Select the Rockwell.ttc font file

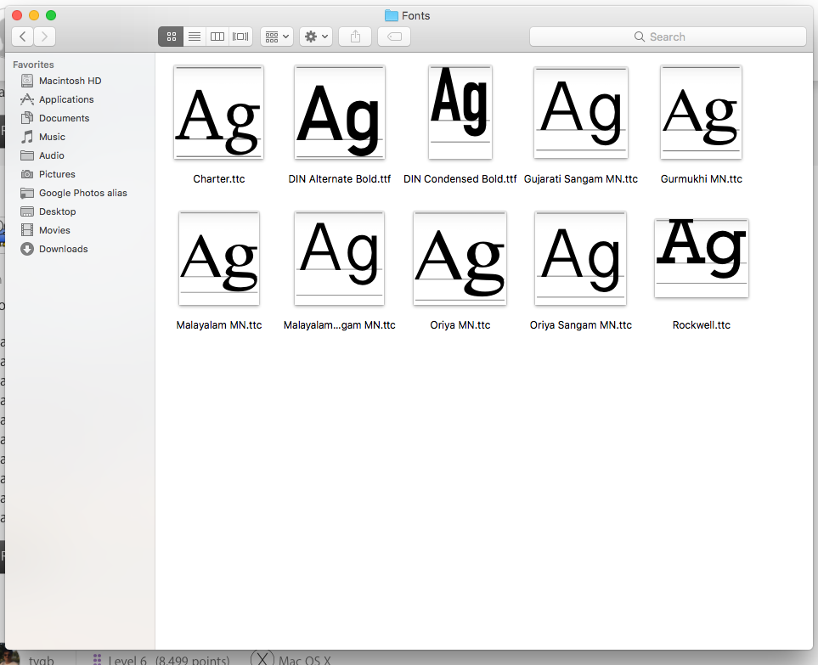point(701,258)
